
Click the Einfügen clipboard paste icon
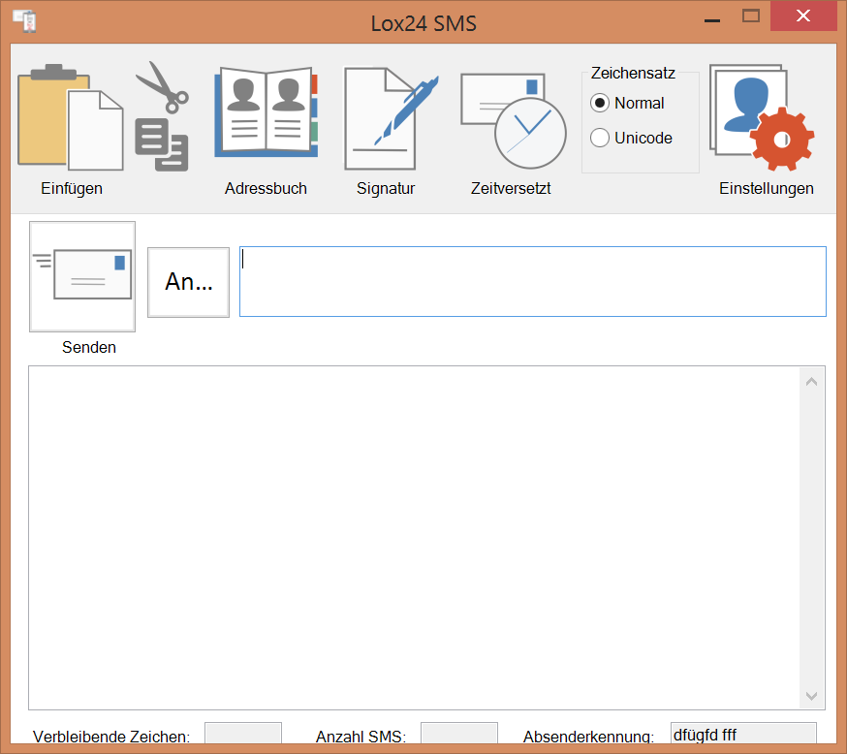pyautogui.click(x=71, y=117)
